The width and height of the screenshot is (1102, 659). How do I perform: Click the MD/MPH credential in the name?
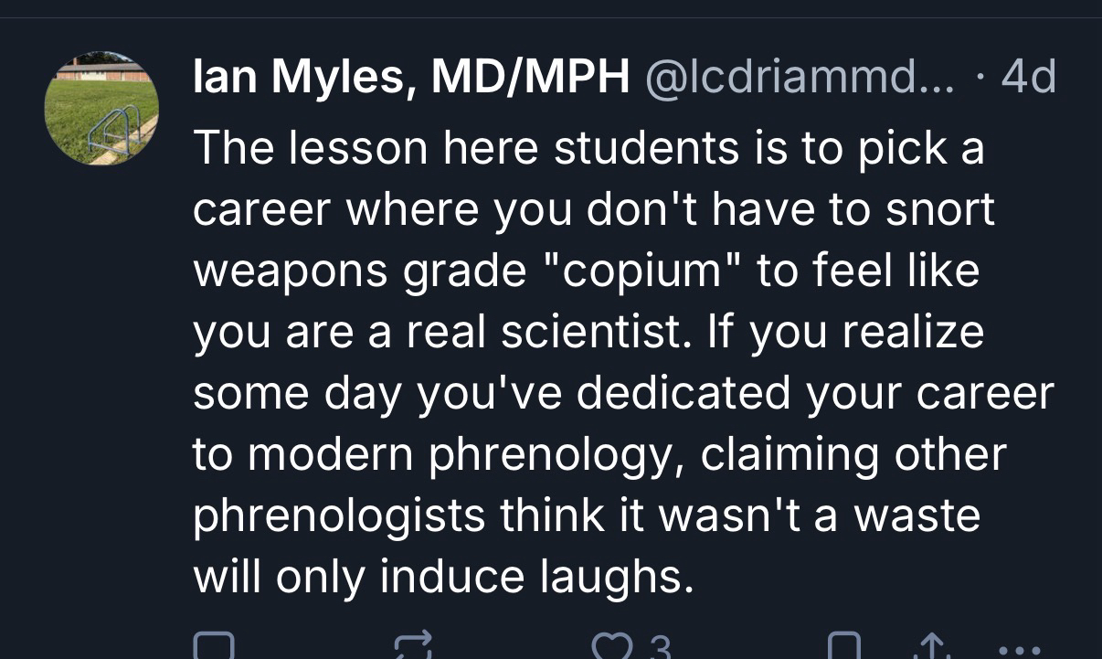coord(530,79)
